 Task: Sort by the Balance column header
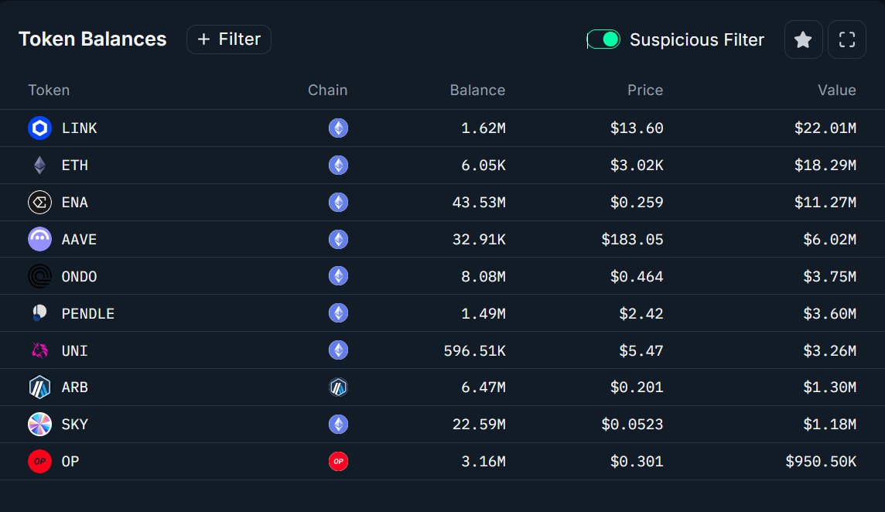click(477, 90)
